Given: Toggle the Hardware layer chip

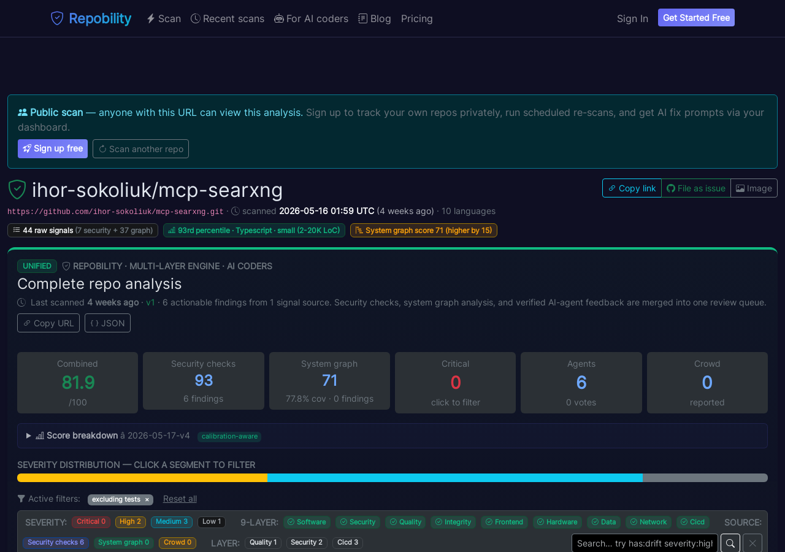Looking at the screenshot, I should [x=557, y=522].
